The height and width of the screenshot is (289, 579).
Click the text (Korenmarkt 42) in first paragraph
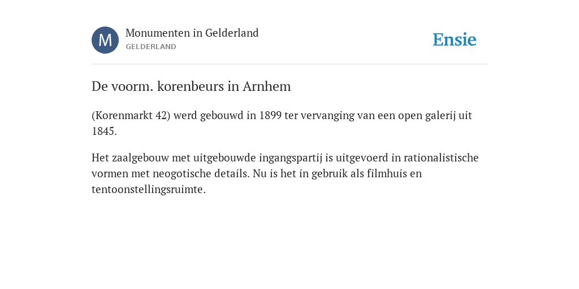(x=131, y=116)
